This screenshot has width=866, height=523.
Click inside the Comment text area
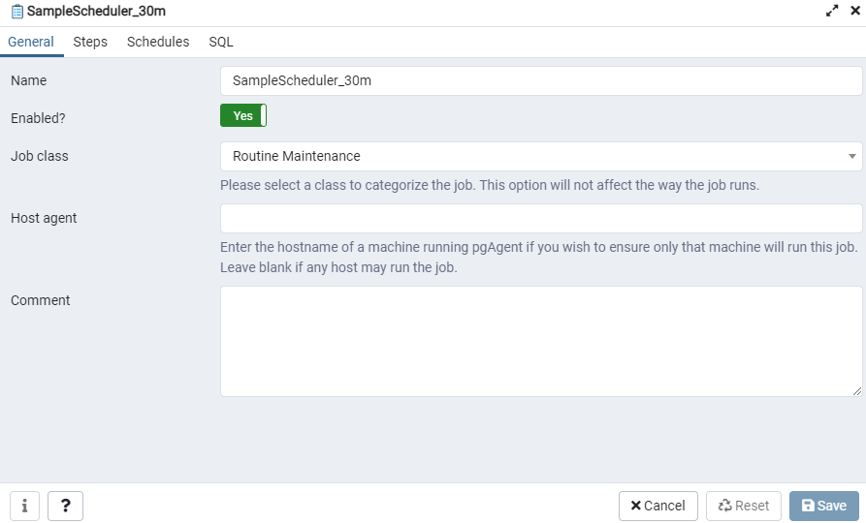(541, 341)
